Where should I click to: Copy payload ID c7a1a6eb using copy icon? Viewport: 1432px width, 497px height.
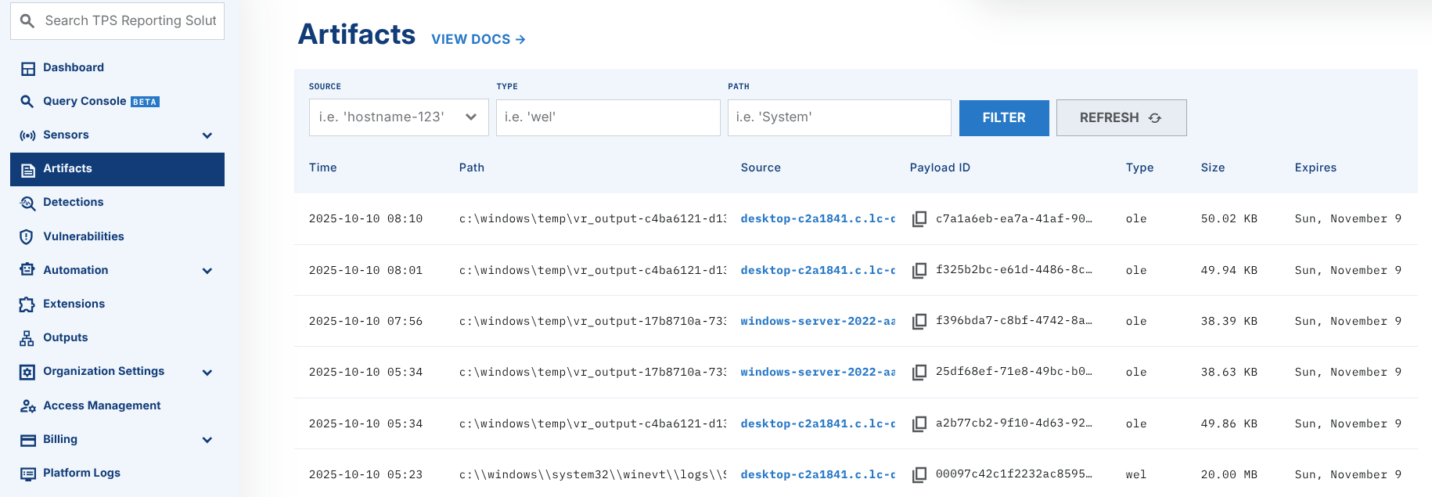click(919, 219)
